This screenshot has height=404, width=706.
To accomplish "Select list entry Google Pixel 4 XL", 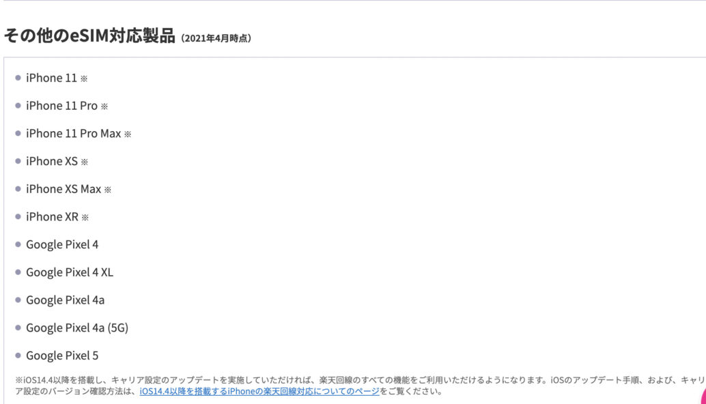I will (x=70, y=273).
